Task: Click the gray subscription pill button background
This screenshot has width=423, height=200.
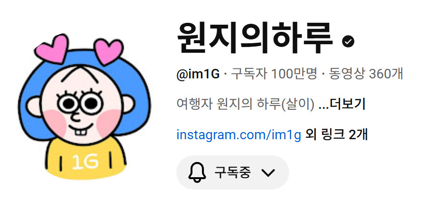Action: tap(232, 172)
